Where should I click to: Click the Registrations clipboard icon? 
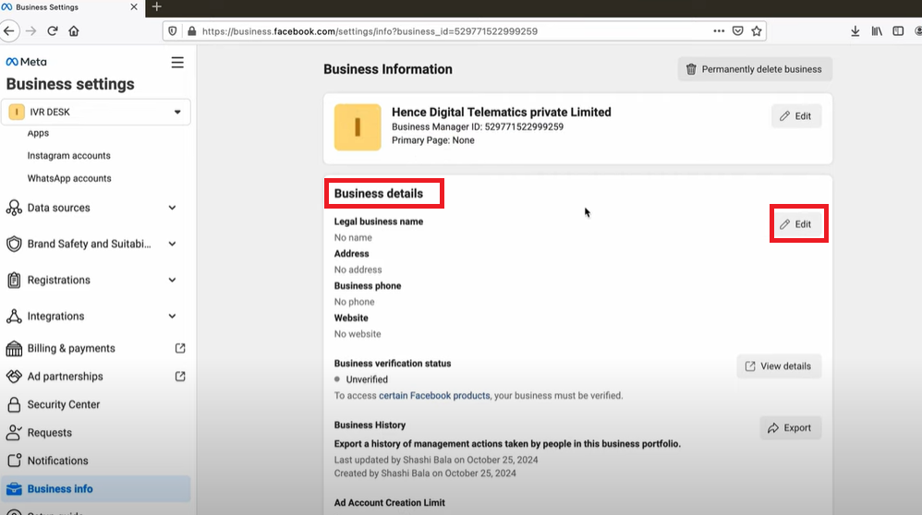point(14,280)
